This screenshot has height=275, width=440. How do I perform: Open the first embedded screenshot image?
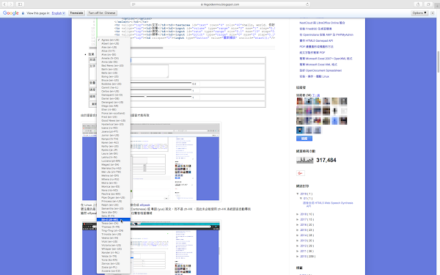(x=151, y=161)
